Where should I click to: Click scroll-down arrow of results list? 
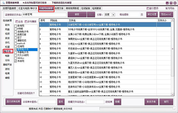point(173,94)
